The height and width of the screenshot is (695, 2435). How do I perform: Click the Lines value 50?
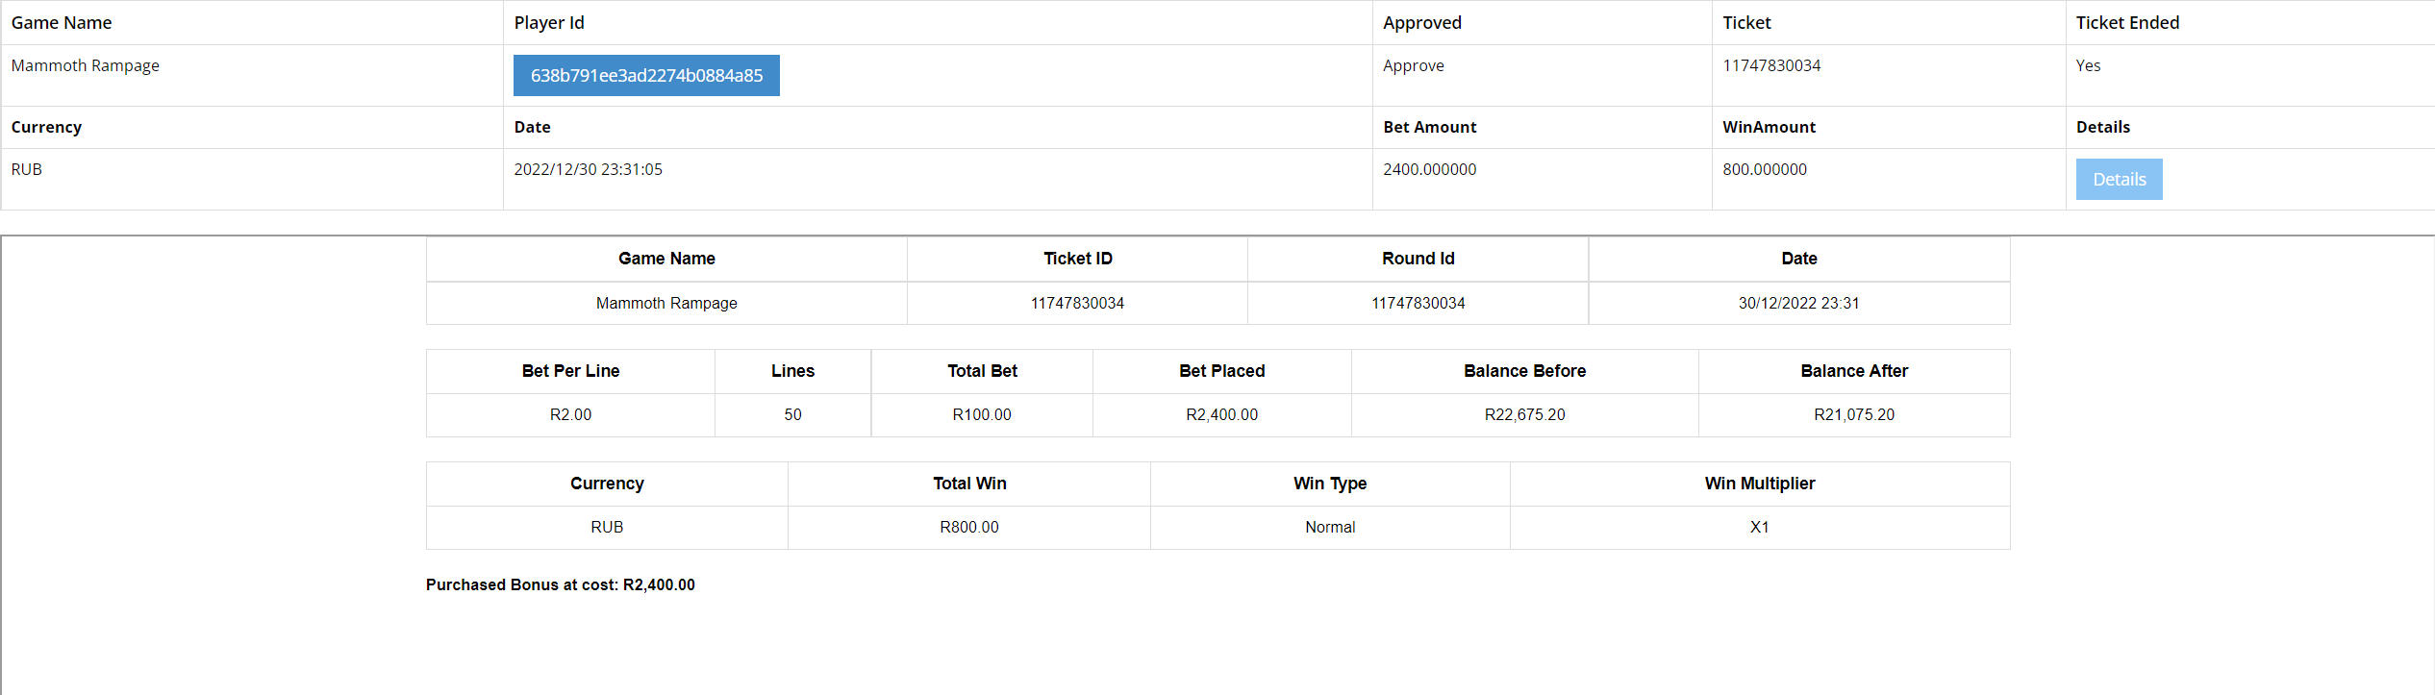coord(792,414)
